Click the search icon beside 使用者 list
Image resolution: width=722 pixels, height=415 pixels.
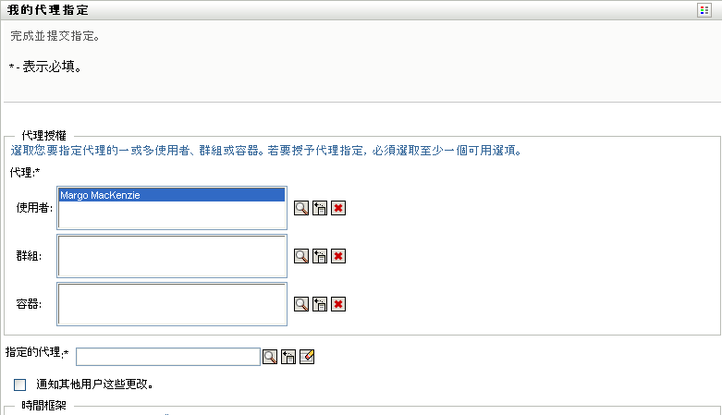point(301,208)
